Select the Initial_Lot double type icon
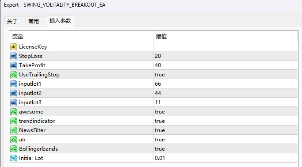The height and width of the screenshot is (167, 302). point(14,158)
